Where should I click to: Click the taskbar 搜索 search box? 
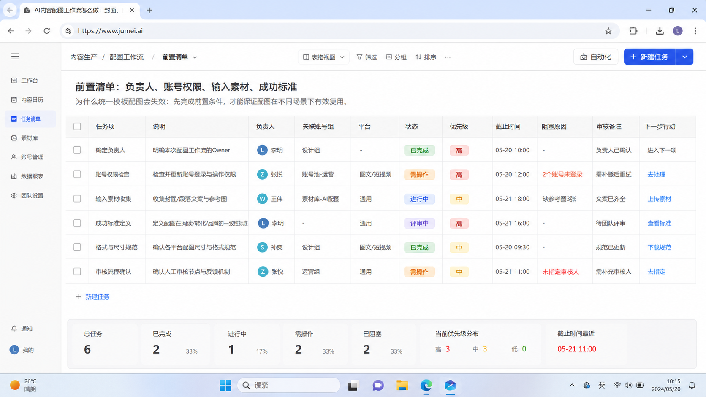pos(289,385)
